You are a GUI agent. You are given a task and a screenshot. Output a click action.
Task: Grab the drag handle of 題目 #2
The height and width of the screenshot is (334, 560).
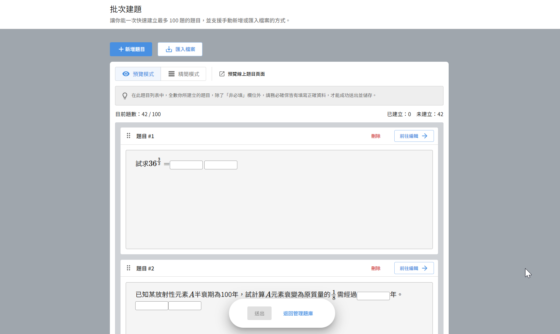pos(129,268)
